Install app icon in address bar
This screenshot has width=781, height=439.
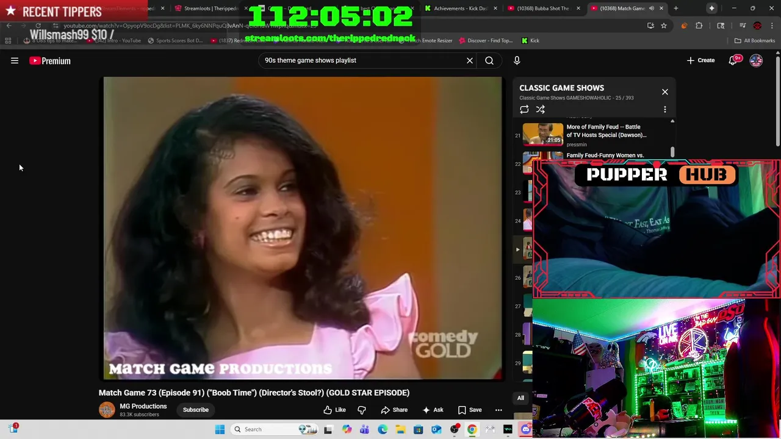pos(650,26)
